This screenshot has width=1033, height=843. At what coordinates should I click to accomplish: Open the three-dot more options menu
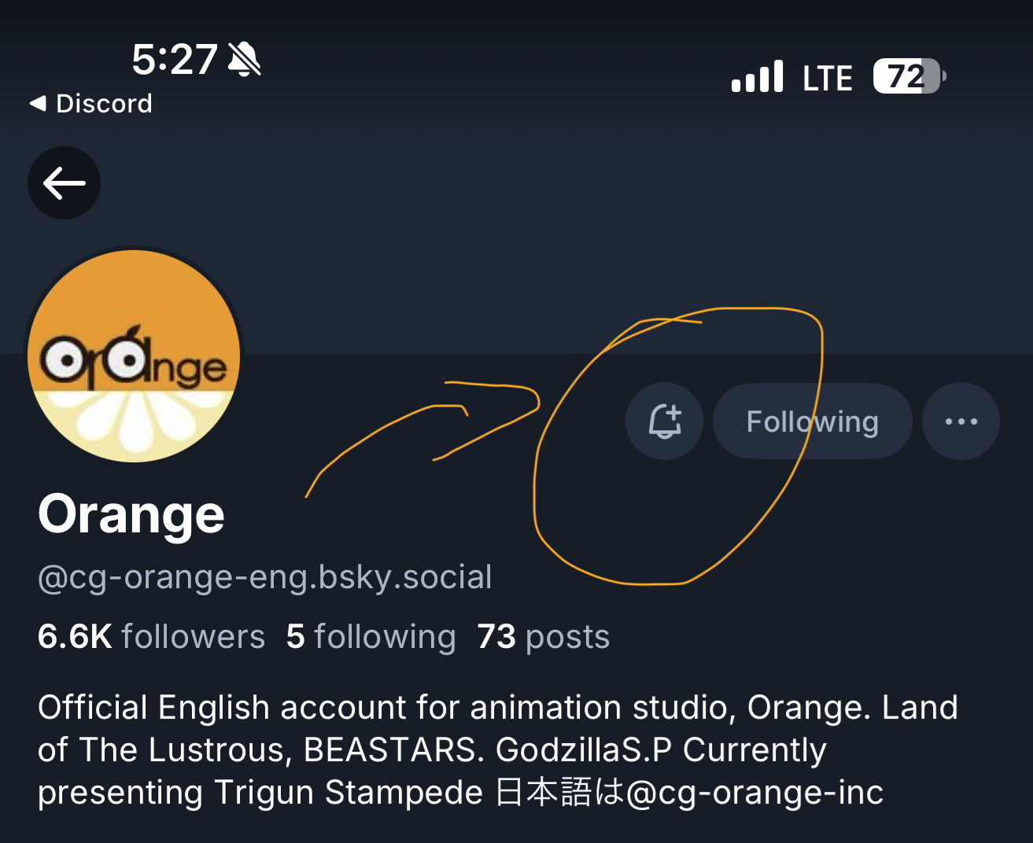point(961,421)
